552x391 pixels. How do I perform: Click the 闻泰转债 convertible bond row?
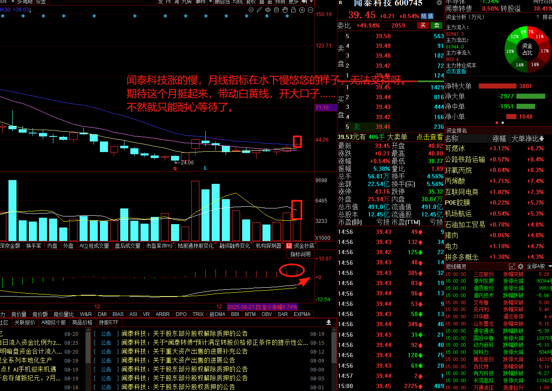pyautogui.click(x=499, y=8)
